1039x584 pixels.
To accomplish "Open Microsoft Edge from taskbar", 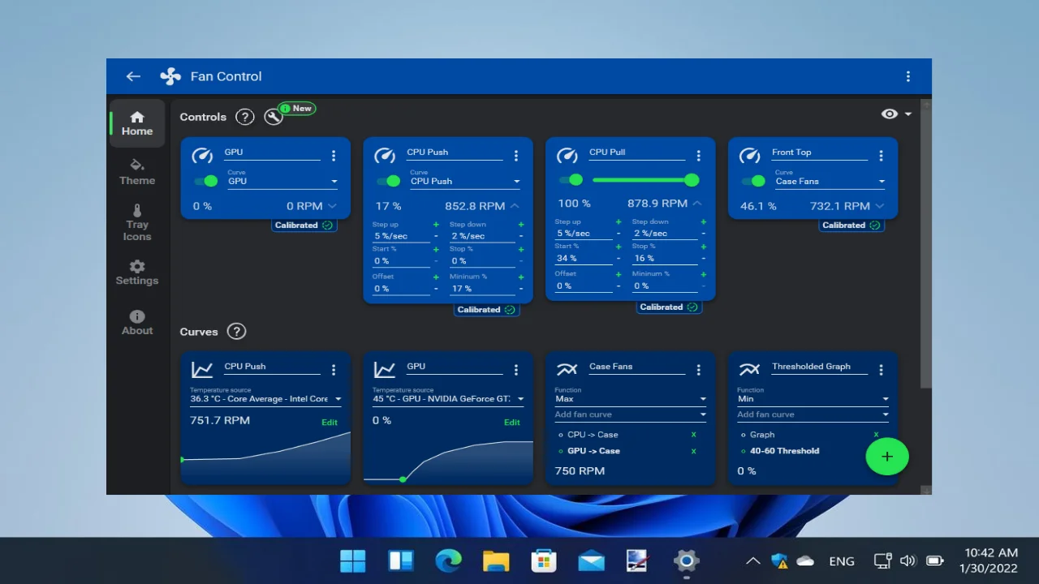I will pos(448,560).
